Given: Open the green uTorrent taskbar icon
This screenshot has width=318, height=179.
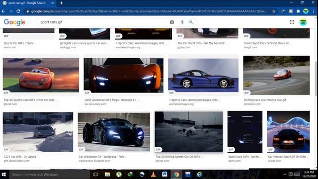Looking at the screenshot, I should [x=119, y=175].
